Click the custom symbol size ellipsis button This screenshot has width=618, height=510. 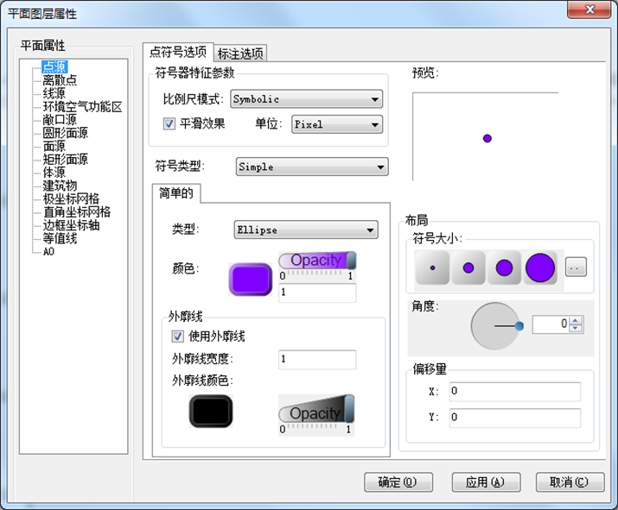(576, 268)
